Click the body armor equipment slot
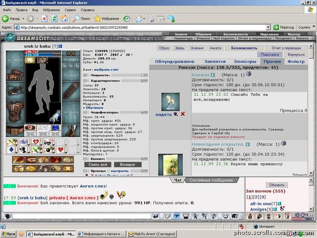Image resolution: width=317 pixels, height=238 pixels. tap(15, 112)
